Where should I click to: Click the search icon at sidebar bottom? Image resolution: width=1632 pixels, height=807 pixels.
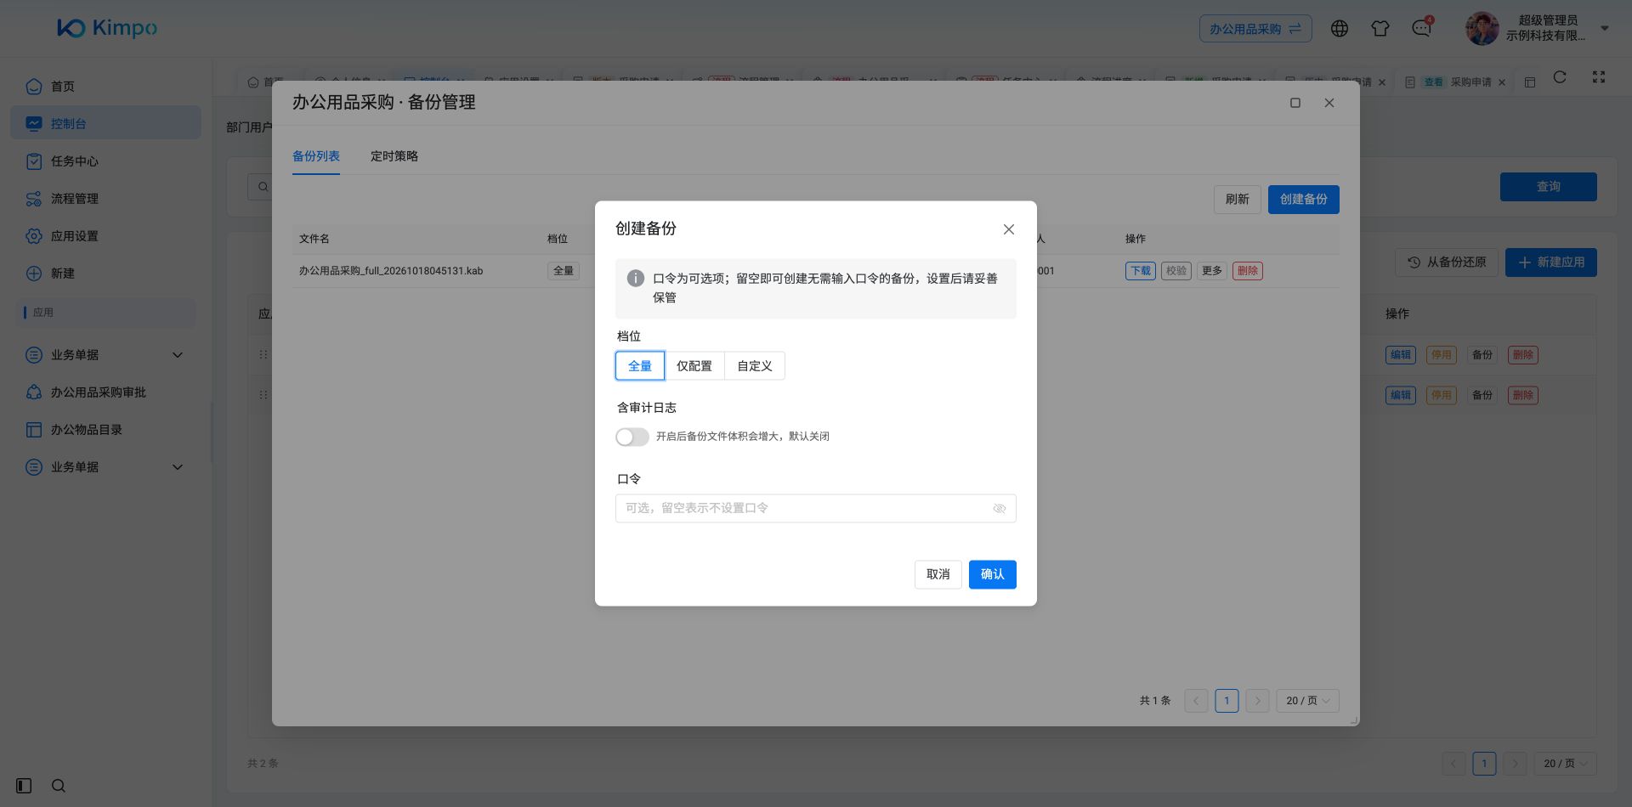coord(59,786)
